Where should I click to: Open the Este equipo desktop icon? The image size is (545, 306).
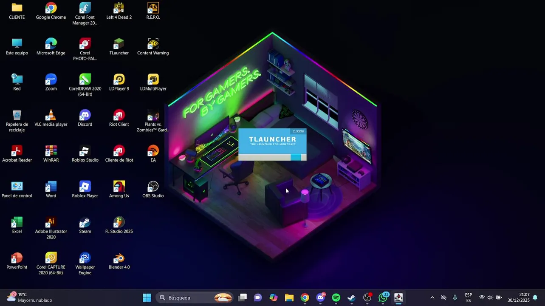pos(17,47)
